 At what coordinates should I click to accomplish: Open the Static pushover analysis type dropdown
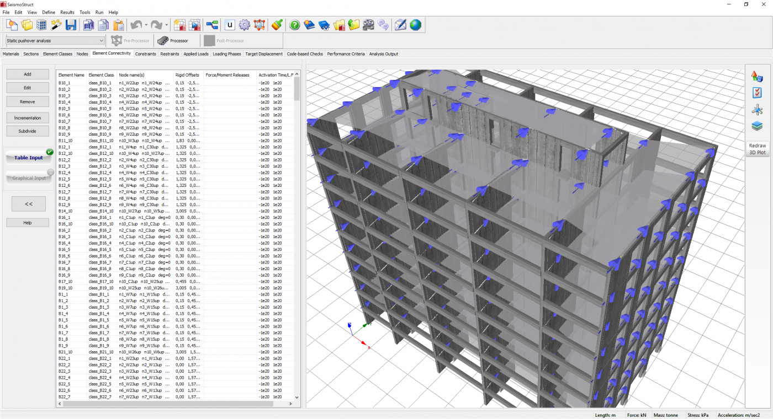[55, 40]
